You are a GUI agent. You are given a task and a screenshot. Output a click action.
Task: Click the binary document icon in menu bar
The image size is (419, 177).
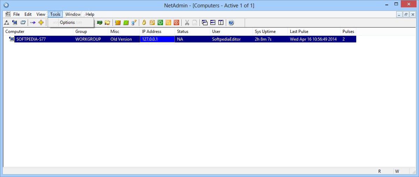[8, 14]
